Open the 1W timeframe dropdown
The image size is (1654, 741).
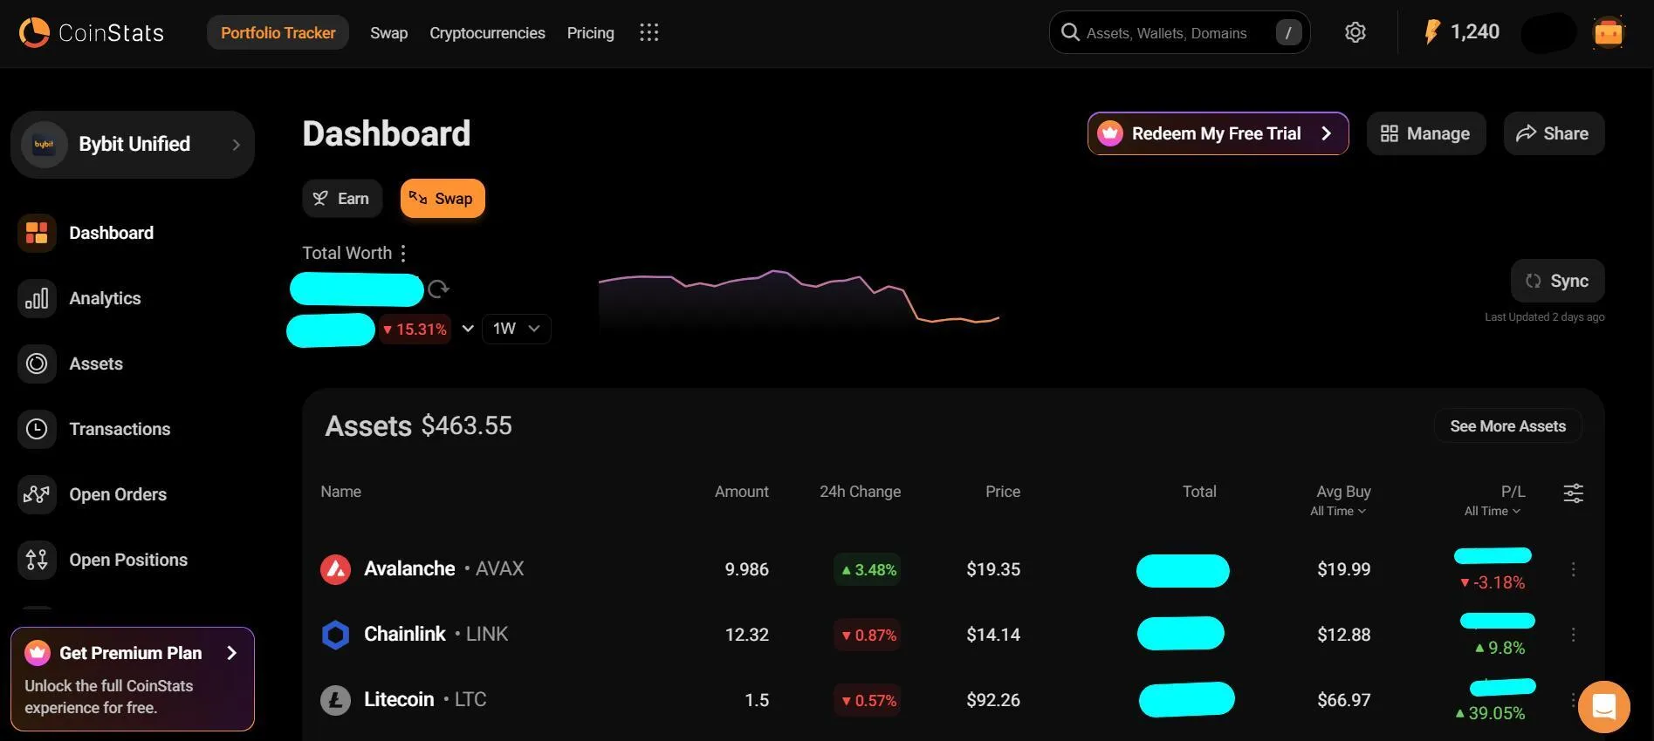coord(516,329)
